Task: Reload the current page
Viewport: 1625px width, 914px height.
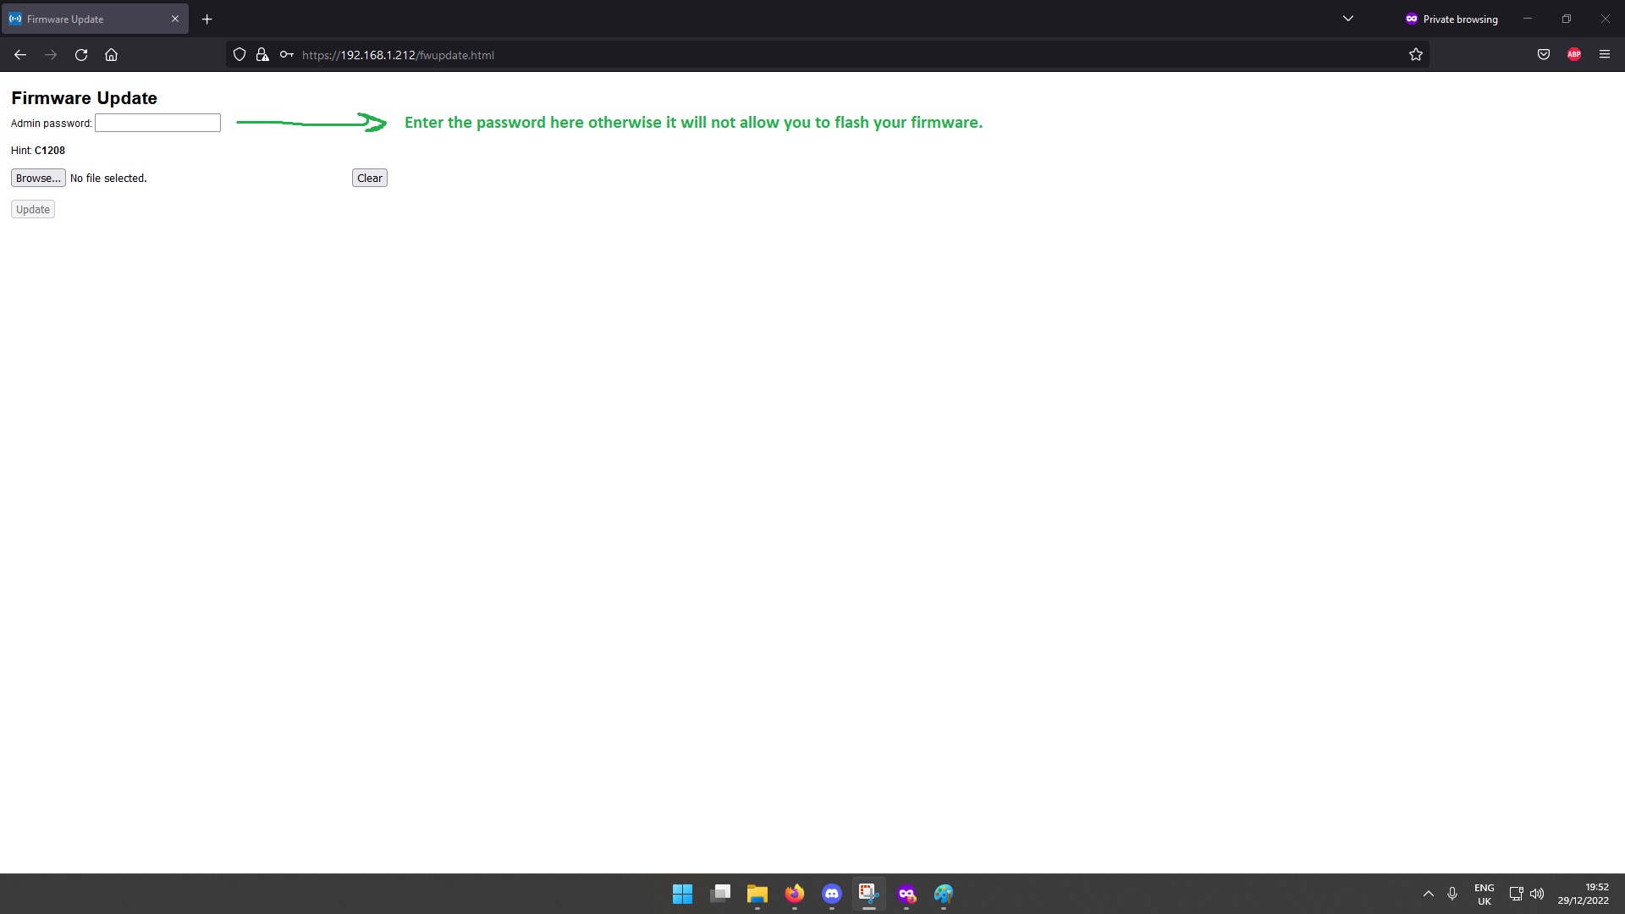Action: pos(81,55)
